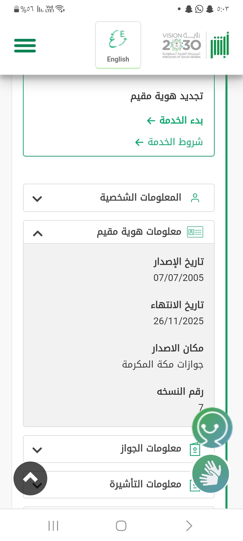This screenshot has height=541, width=243.
Task: Open the Vision 2030 logo
Action: [182, 45]
